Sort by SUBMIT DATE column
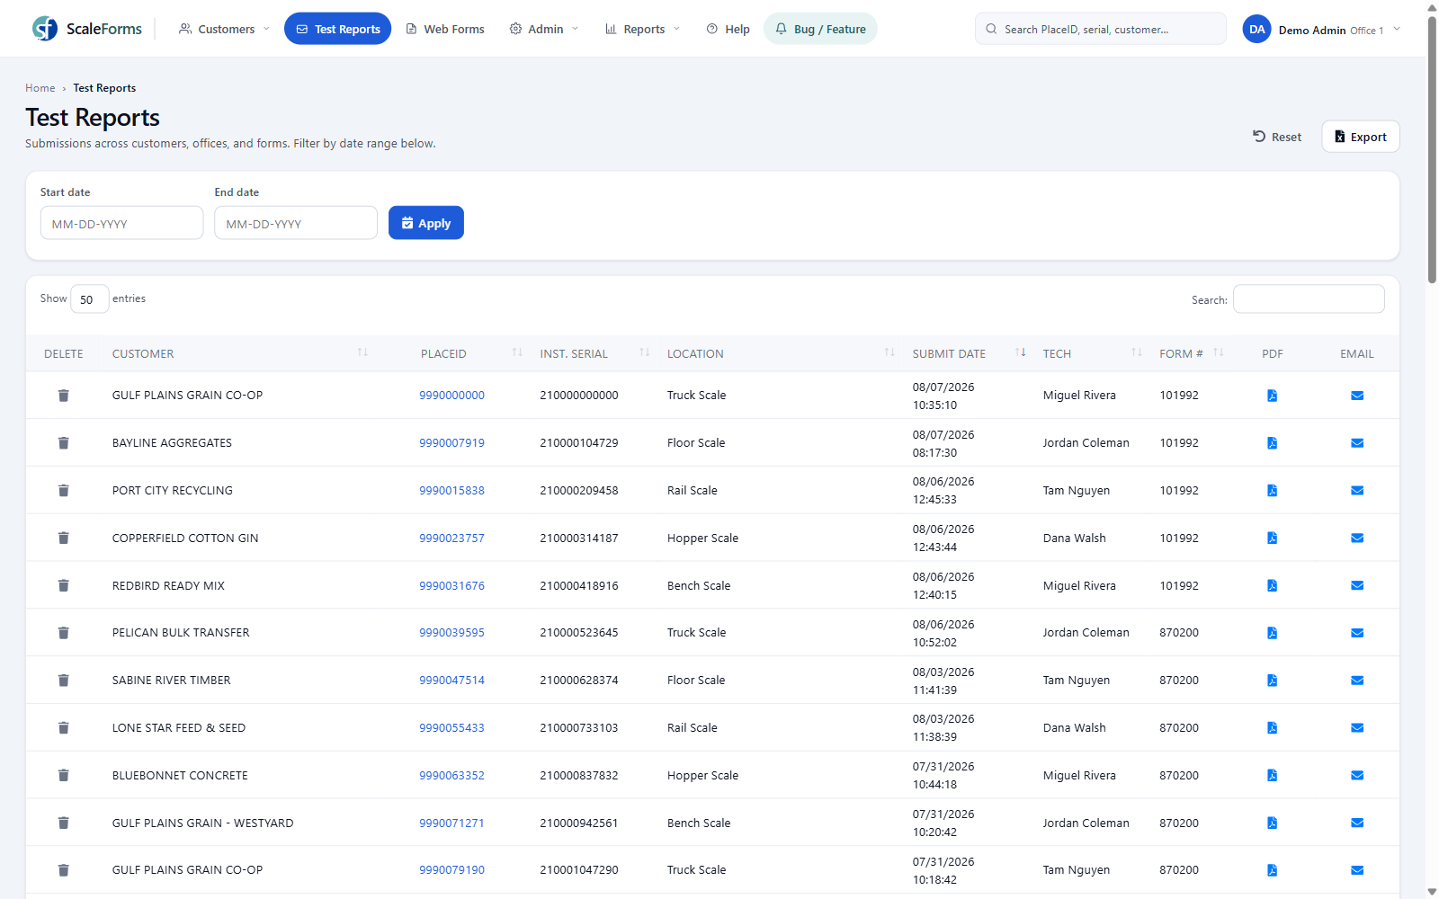1439x899 pixels. click(x=969, y=353)
